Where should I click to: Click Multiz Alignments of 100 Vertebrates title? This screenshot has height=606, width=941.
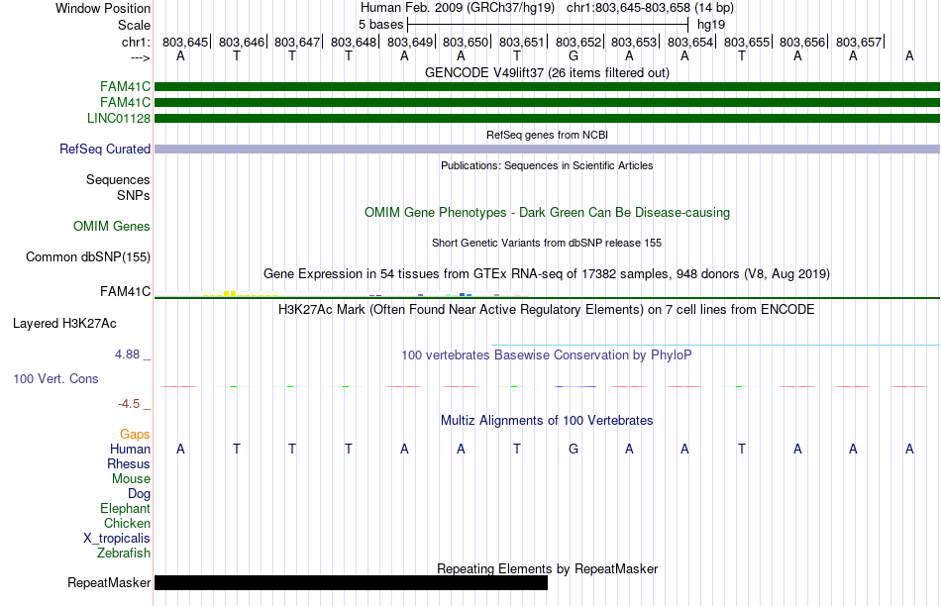click(547, 420)
